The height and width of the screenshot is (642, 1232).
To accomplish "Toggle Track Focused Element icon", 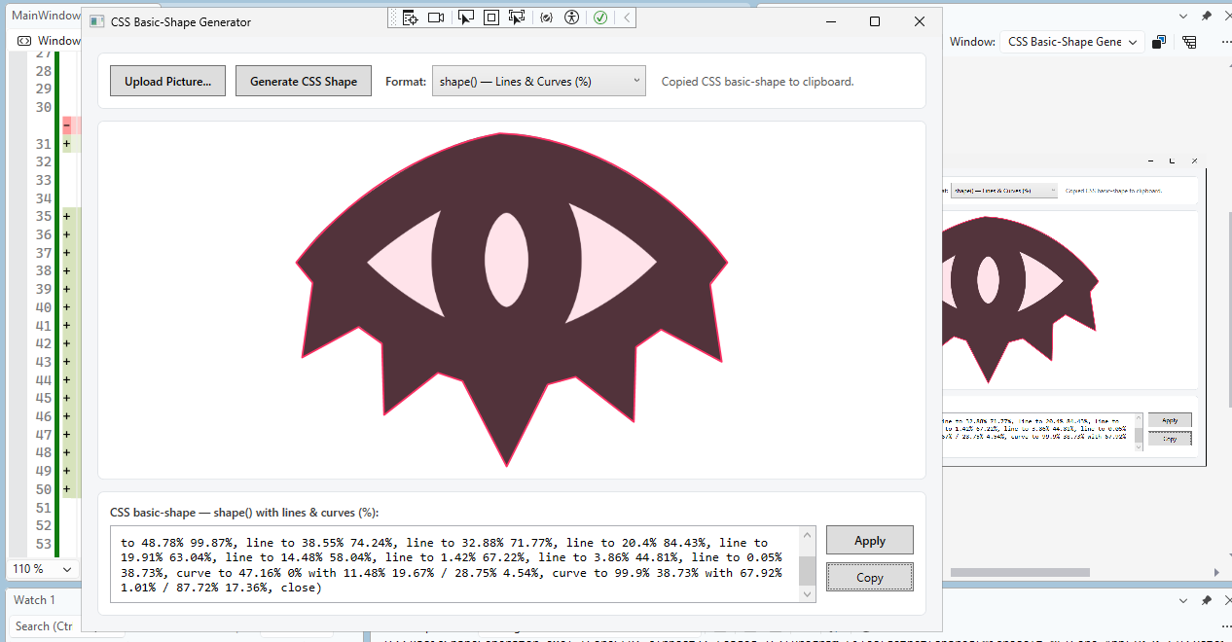I will tap(517, 18).
